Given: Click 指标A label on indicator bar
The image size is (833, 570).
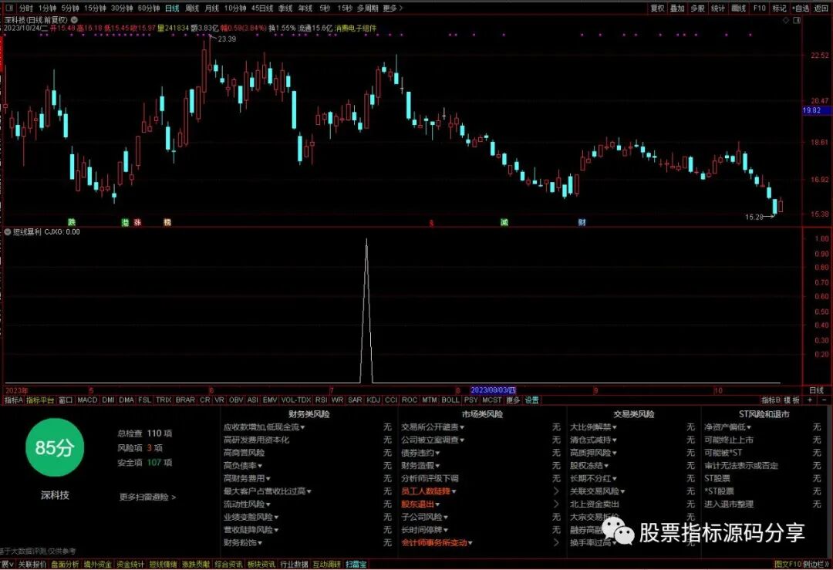Looking at the screenshot, I should pos(13,400).
